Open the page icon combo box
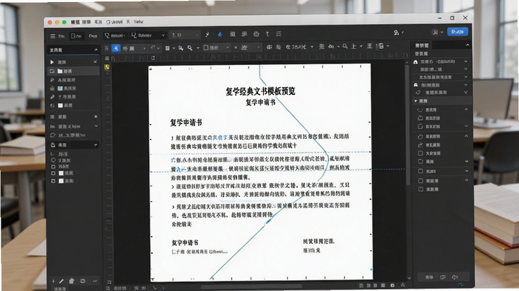 click(216, 48)
